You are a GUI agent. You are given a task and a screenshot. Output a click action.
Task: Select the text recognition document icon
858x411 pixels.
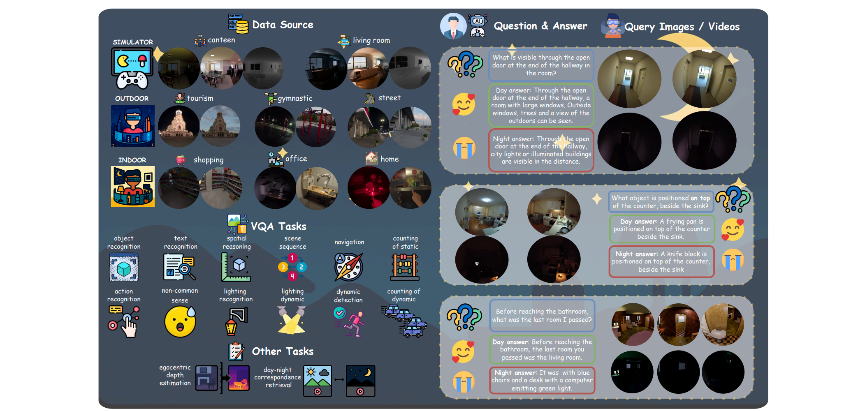(179, 267)
